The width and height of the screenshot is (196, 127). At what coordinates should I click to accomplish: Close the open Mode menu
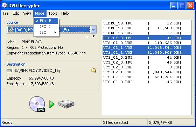(40, 13)
